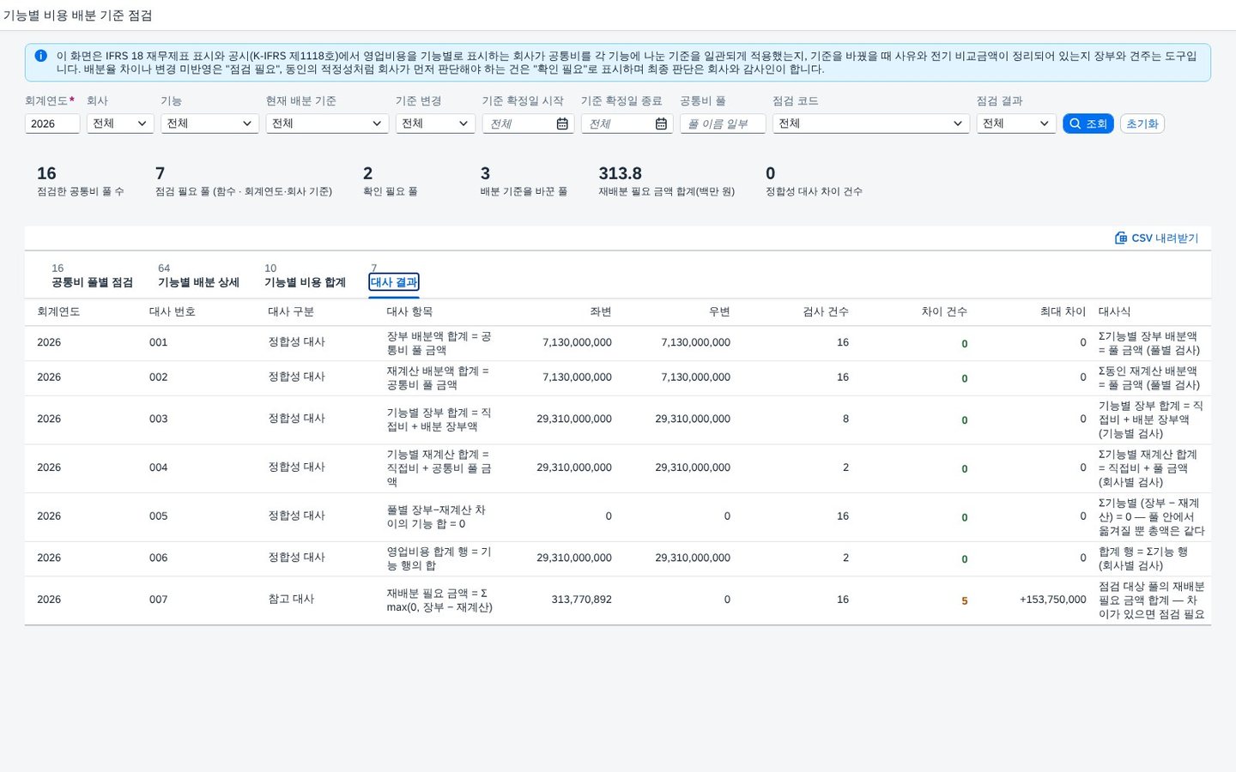The width and height of the screenshot is (1236, 772).
Task: Open the 기준 변경 dropdown
Action: (435, 124)
